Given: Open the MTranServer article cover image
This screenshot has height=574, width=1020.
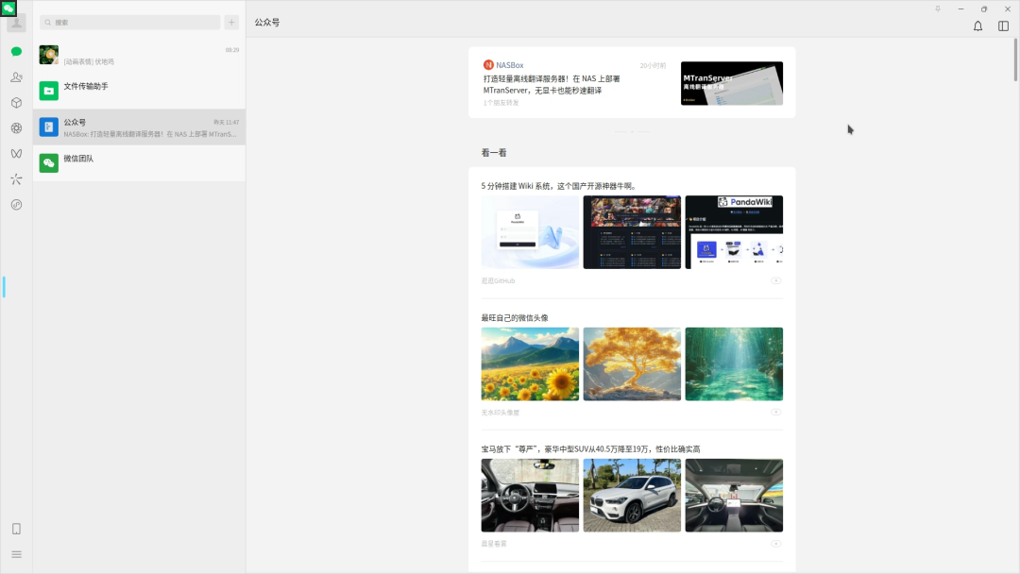Looking at the screenshot, I should (732, 83).
